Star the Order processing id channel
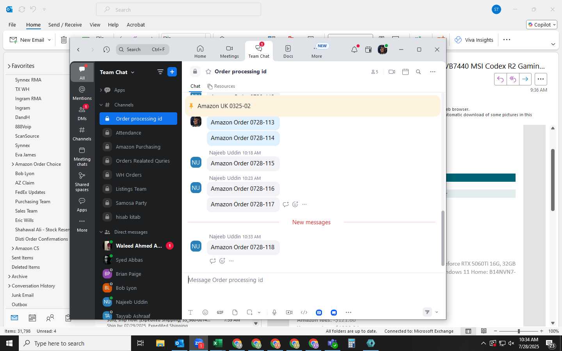562x351 pixels. [208, 72]
